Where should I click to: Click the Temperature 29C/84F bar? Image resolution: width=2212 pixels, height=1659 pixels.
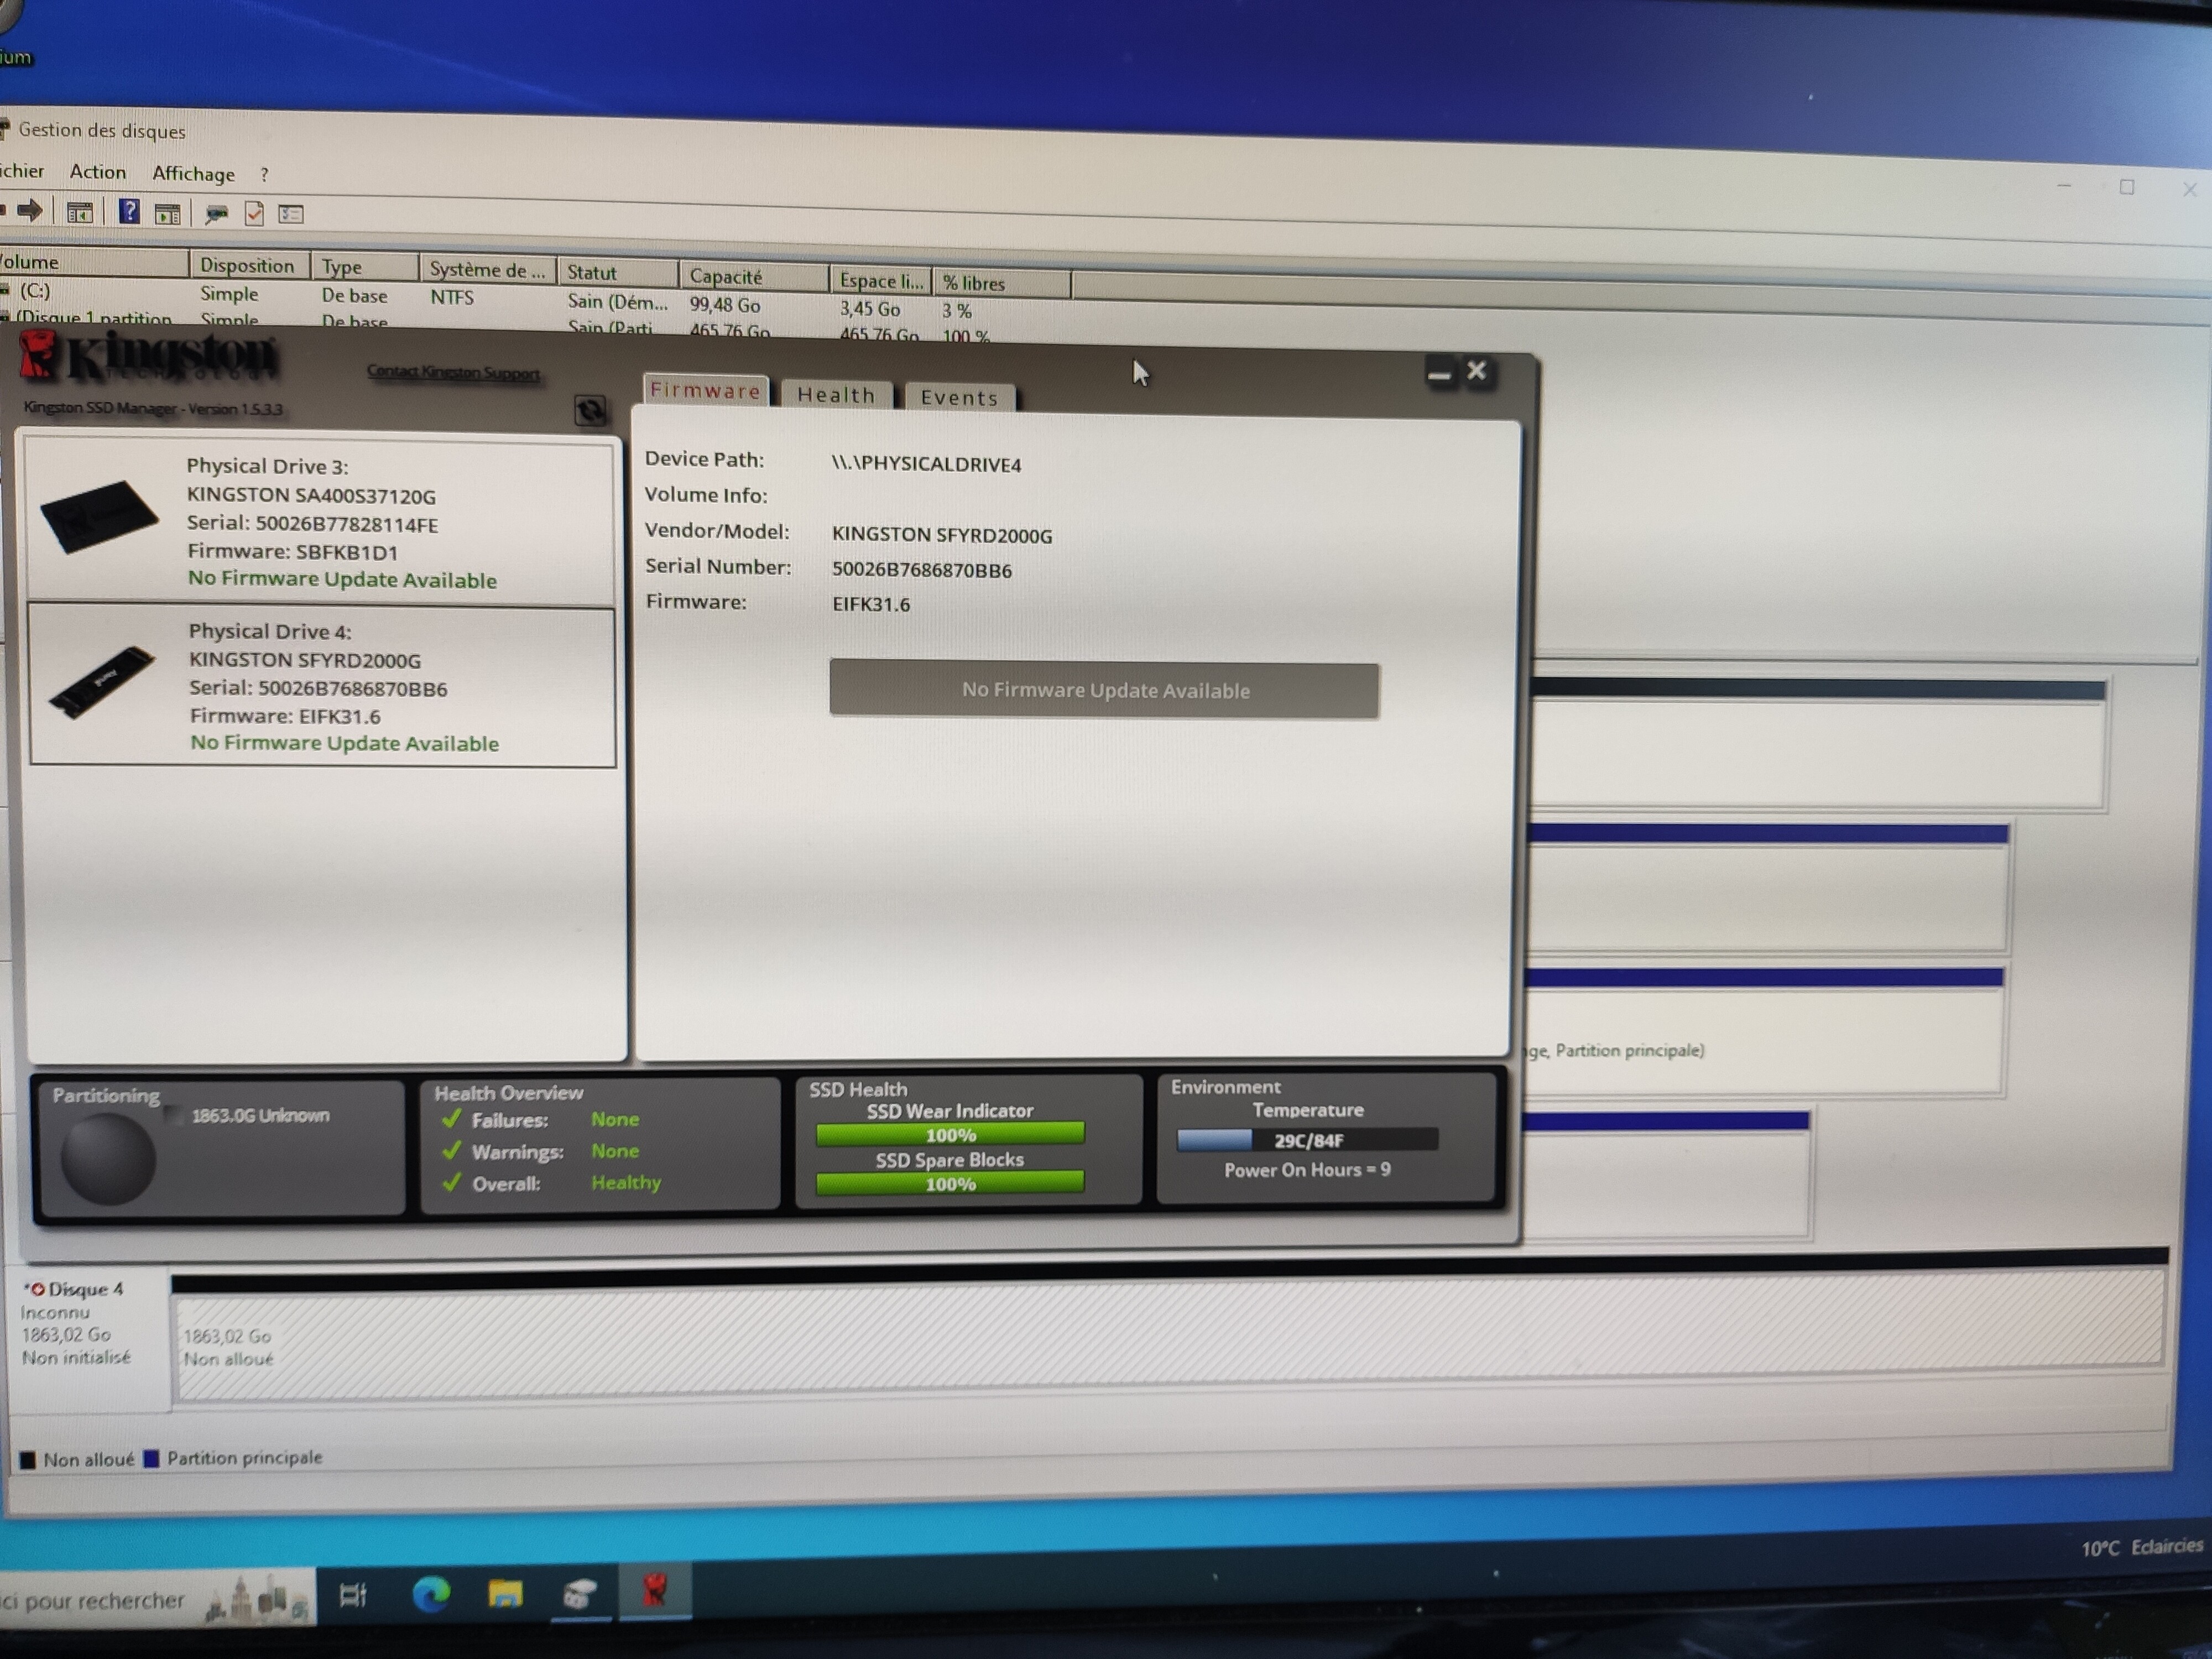click(x=1307, y=1140)
